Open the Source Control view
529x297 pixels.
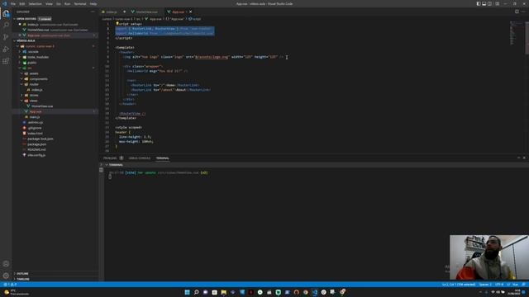point(6,37)
